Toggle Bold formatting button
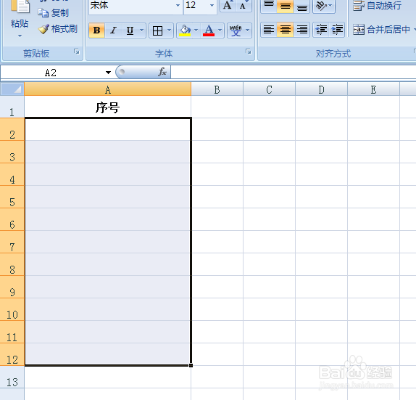This screenshot has height=400, width=416. coord(97,30)
